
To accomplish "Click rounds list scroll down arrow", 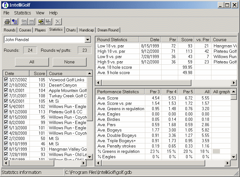I will coord(90,157).
